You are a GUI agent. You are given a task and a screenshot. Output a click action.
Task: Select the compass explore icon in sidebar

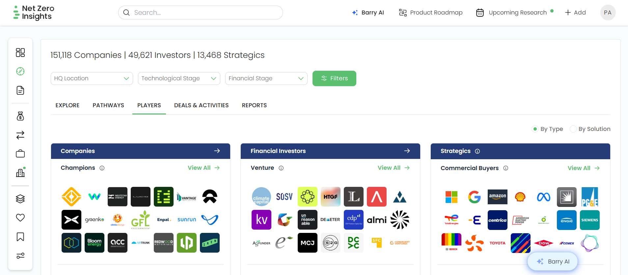pyautogui.click(x=20, y=71)
